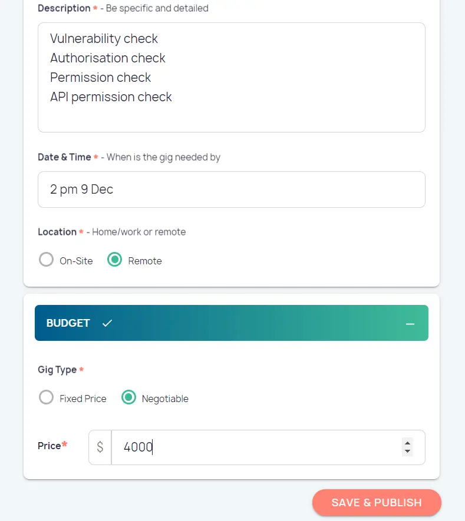This screenshot has height=521, width=465.
Task: Collapse the Budget section with minus icon
Action: click(410, 324)
